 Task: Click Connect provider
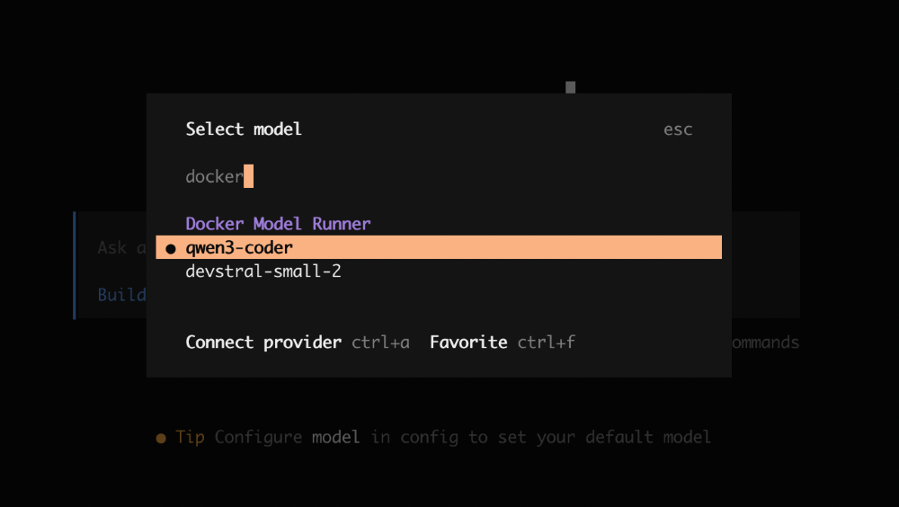click(263, 342)
